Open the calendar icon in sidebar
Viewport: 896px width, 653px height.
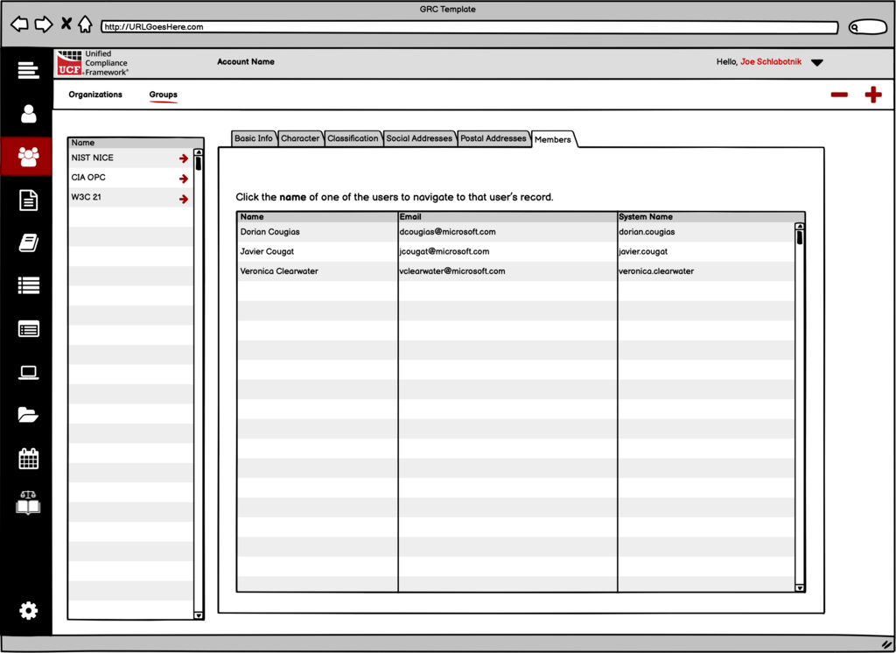[28, 459]
